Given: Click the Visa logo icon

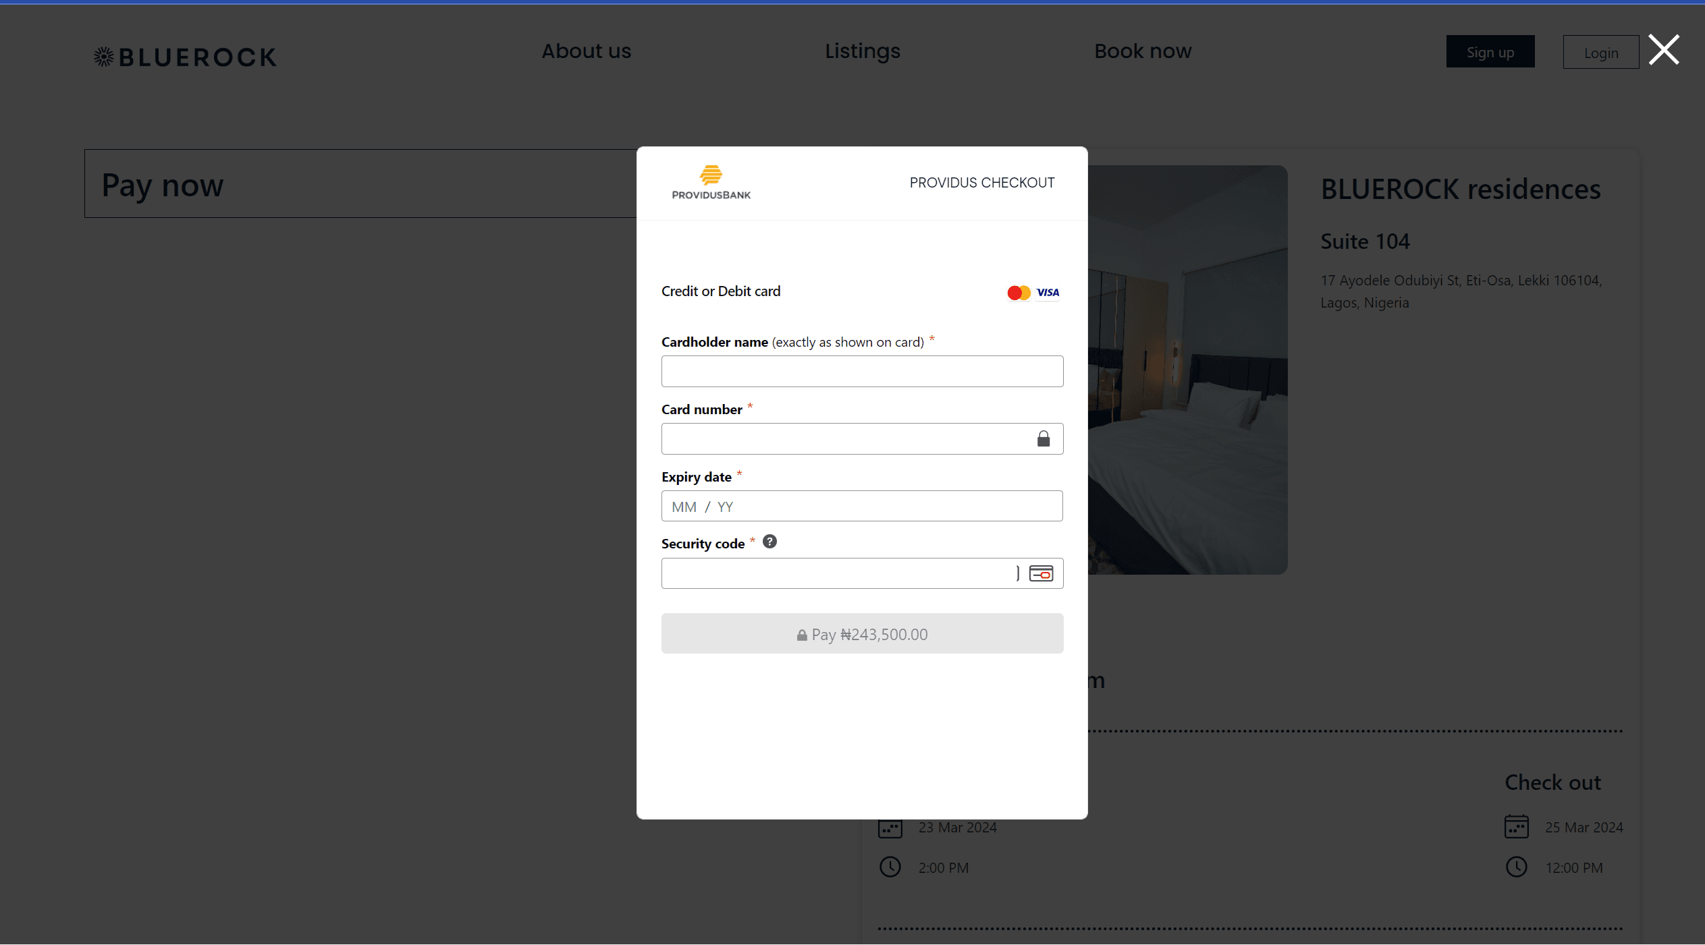Looking at the screenshot, I should click(1048, 293).
